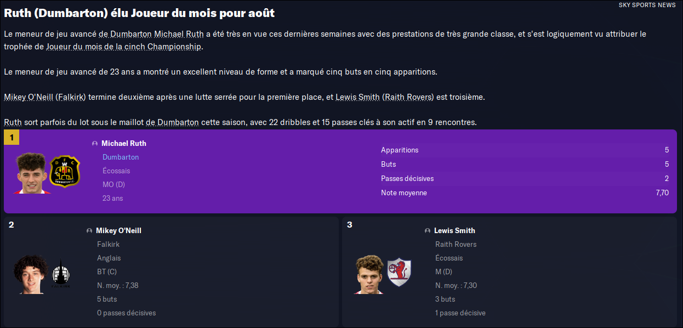Click the gold number 1 rank badge

click(x=12, y=138)
